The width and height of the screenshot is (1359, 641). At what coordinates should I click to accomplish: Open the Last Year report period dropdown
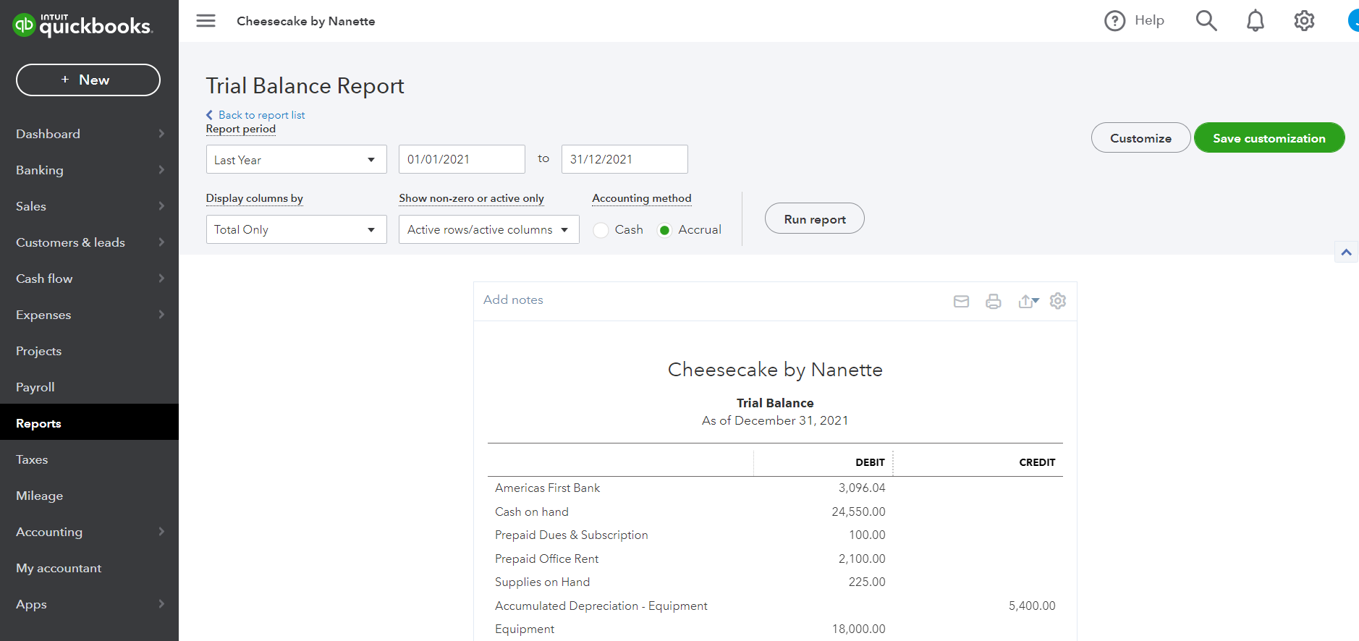click(x=297, y=159)
